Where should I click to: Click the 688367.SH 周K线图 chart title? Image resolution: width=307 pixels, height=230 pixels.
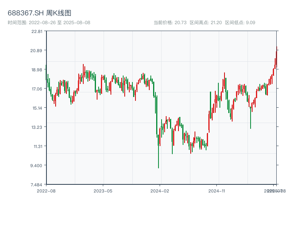pos(40,13)
